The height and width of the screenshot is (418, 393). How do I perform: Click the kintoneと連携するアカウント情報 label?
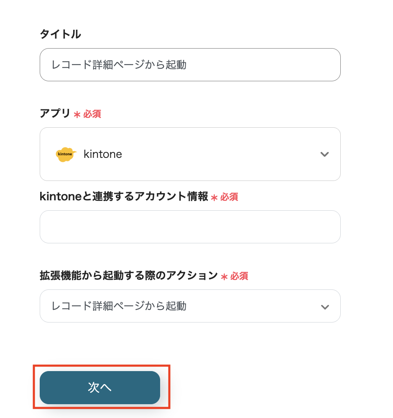click(x=124, y=196)
